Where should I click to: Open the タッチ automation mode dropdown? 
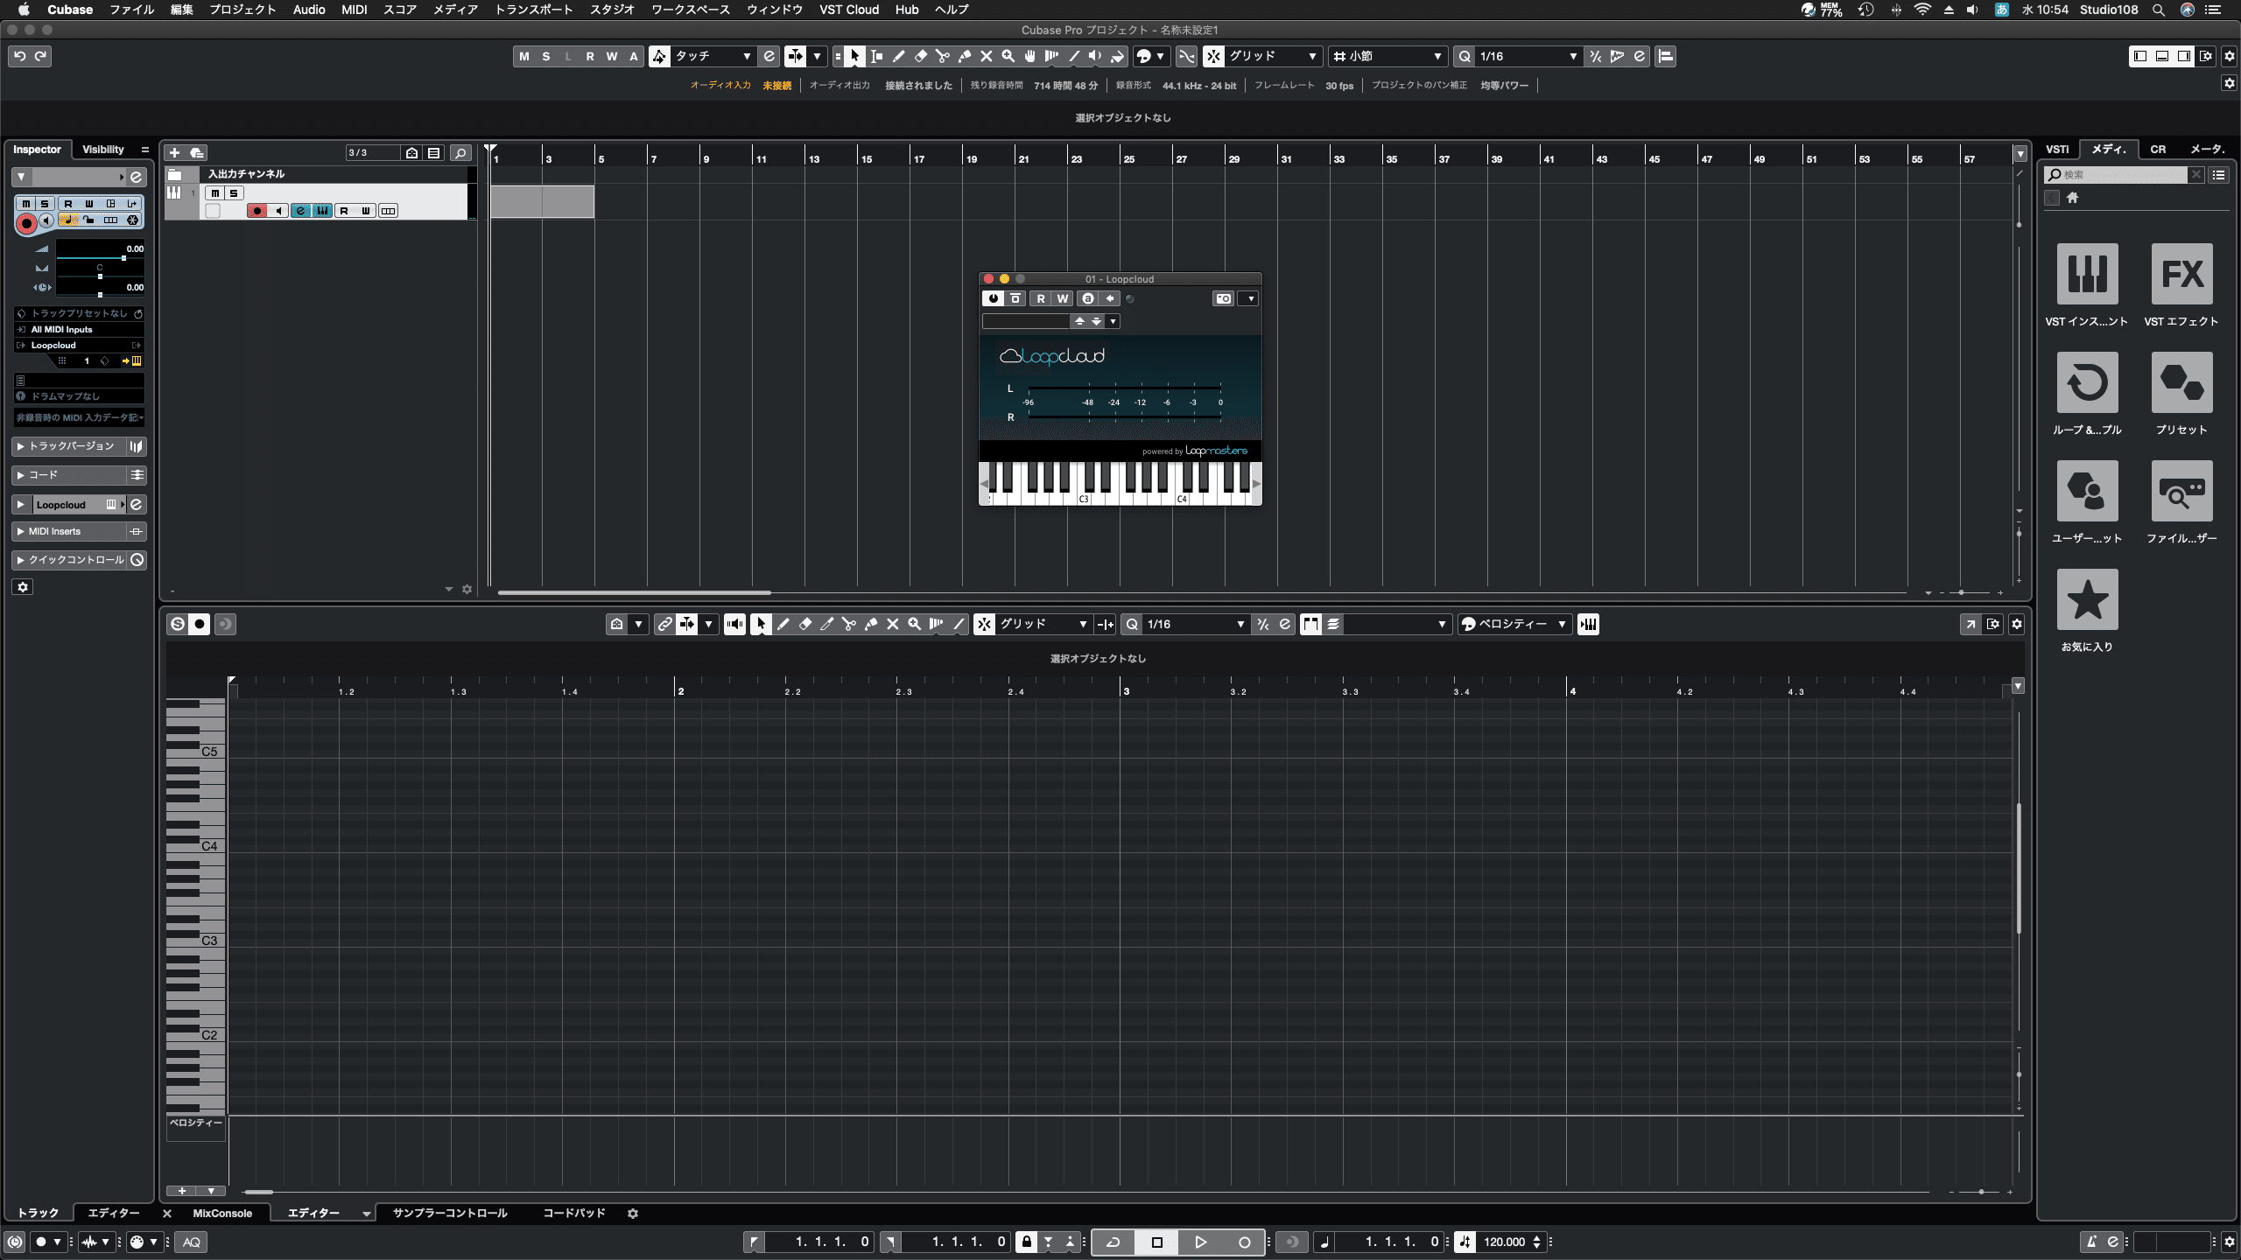point(744,56)
